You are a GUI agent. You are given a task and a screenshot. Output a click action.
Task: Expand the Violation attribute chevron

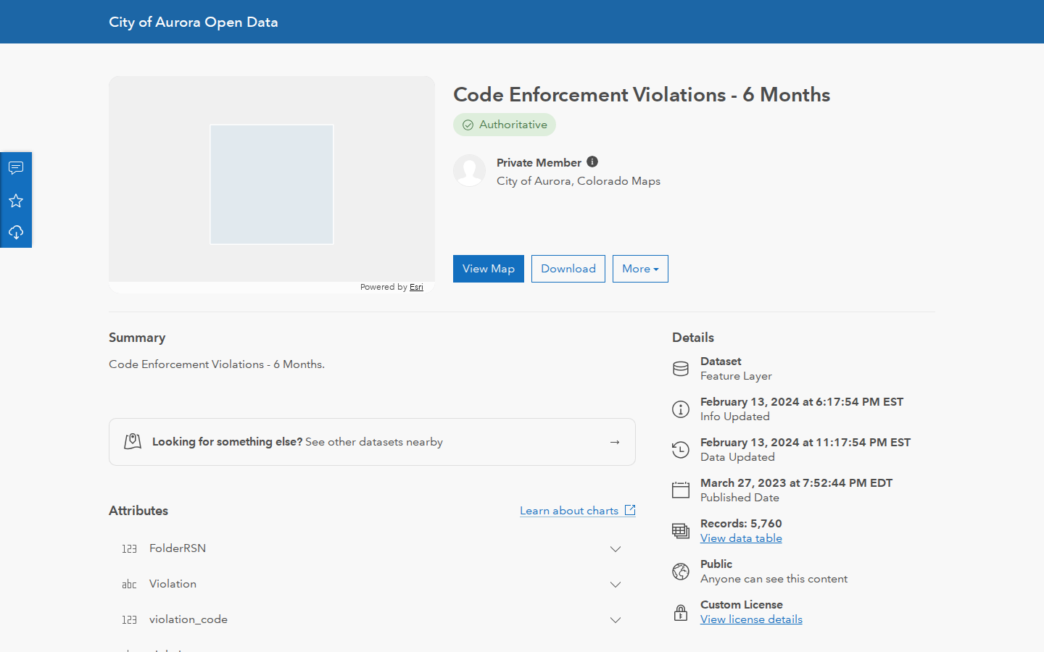pos(616,585)
